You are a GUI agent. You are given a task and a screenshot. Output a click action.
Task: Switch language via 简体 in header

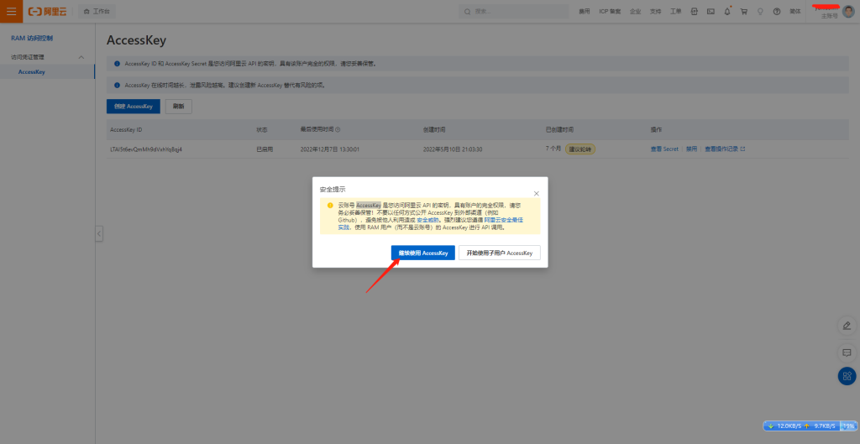click(794, 12)
